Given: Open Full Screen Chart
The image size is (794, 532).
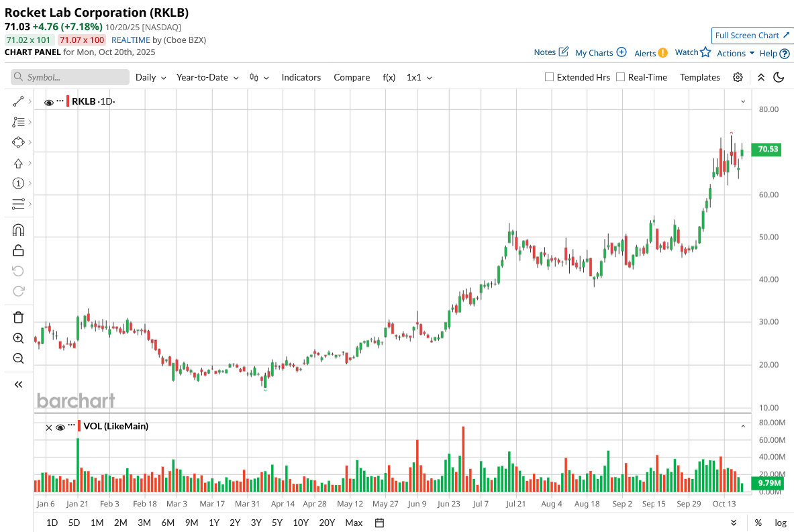Looking at the screenshot, I should coord(752,36).
